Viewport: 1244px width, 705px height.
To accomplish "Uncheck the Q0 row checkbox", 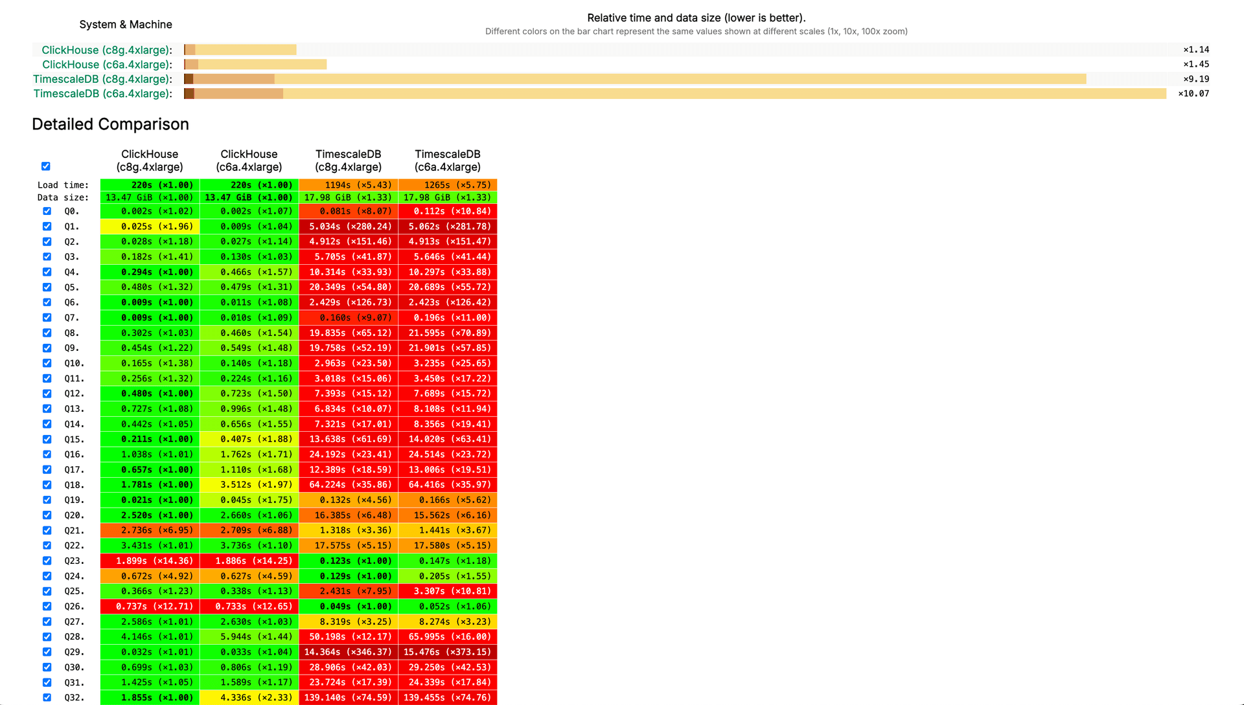I will 47,211.
